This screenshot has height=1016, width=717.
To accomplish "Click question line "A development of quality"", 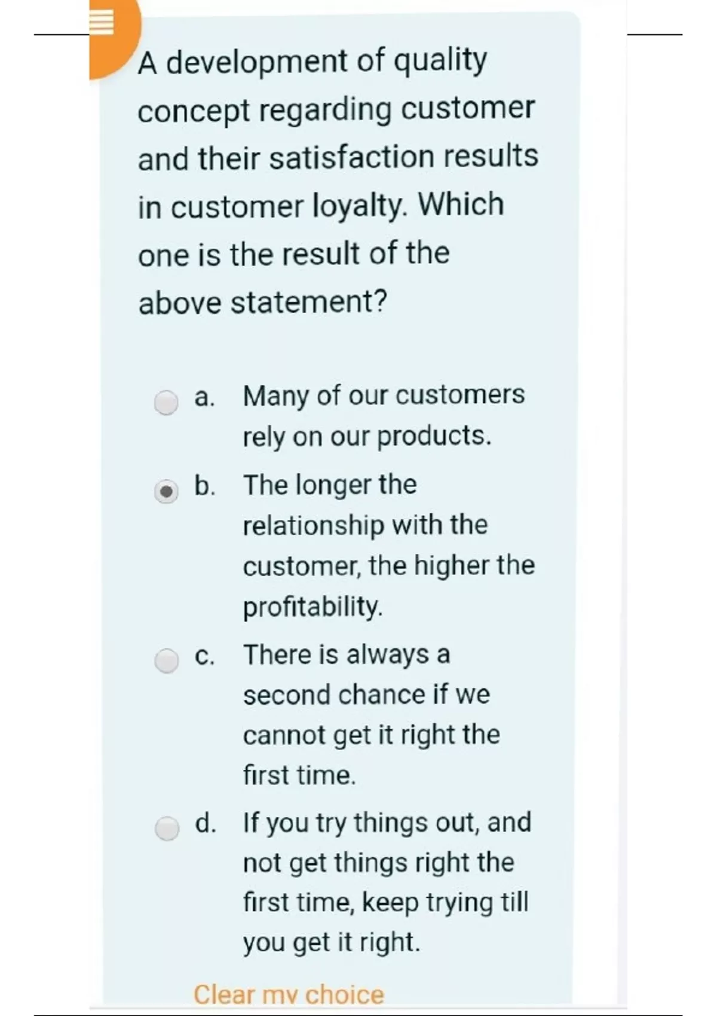I will pos(312,62).
